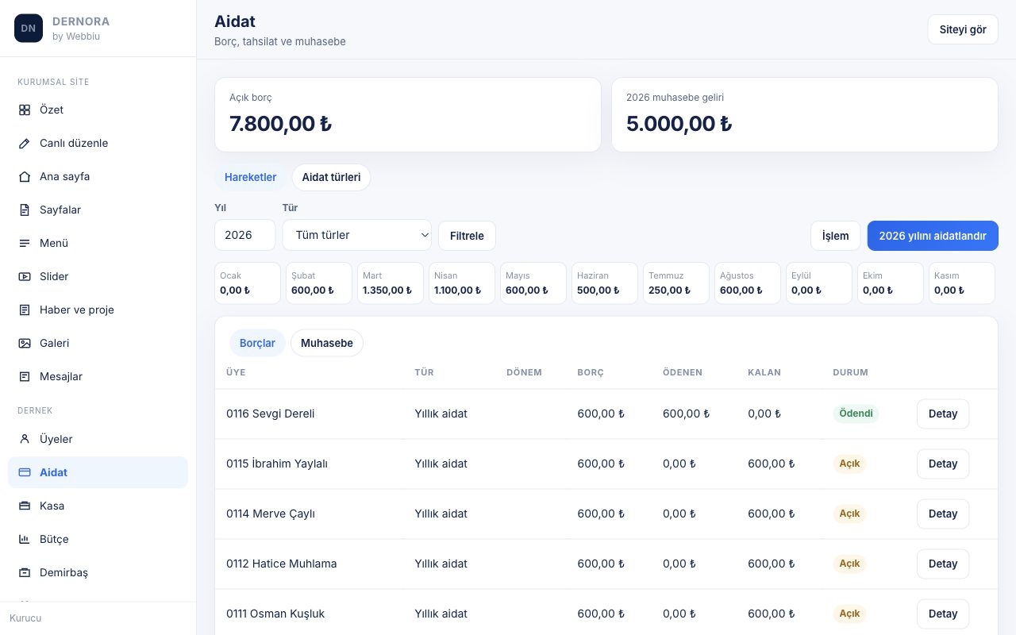Open Detay for 0114 Merve Çaylı
Image resolution: width=1016 pixels, height=635 pixels.
coord(943,514)
